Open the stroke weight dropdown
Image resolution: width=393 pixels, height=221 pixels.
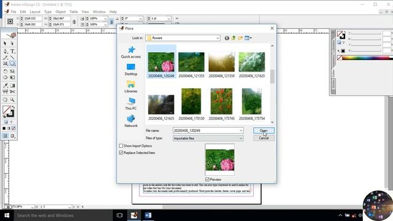coord(169,18)
